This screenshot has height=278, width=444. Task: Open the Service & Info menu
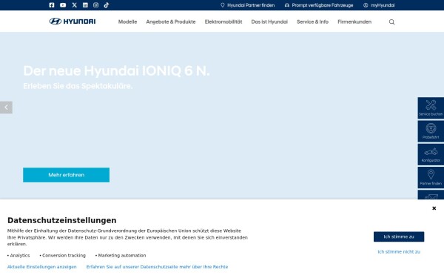312,21
